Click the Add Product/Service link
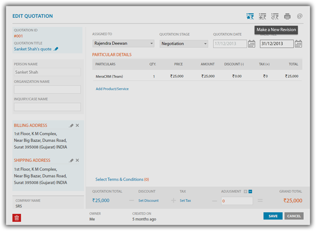This screenshot has height=231, width=316. [x=112, y=89]
